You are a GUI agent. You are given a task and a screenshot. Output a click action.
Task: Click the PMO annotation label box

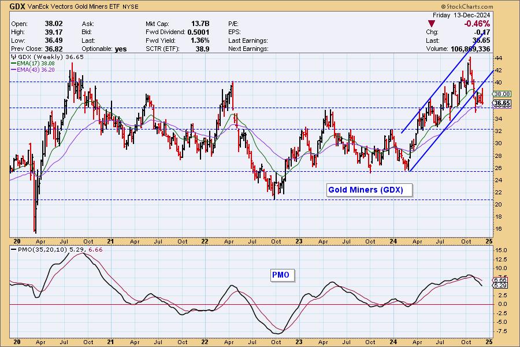(x=282, y=275)
